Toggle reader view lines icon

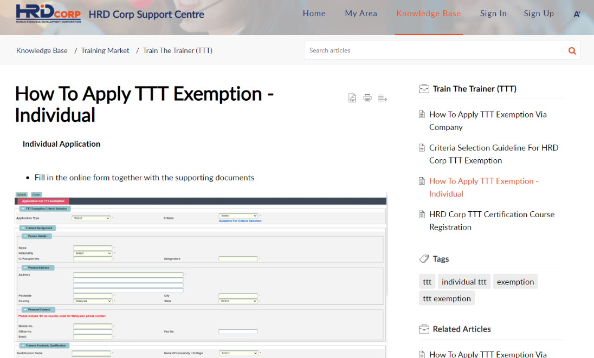coord(382,98)
